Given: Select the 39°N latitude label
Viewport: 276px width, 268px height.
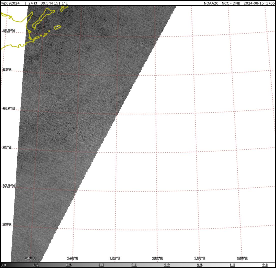Looking at the screenshot, I should 7,147.
